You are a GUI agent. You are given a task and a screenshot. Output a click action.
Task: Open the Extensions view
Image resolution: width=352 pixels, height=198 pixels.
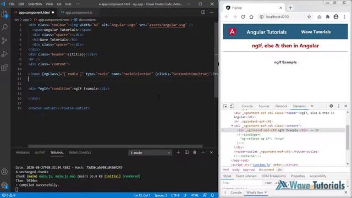pos(4,68)
